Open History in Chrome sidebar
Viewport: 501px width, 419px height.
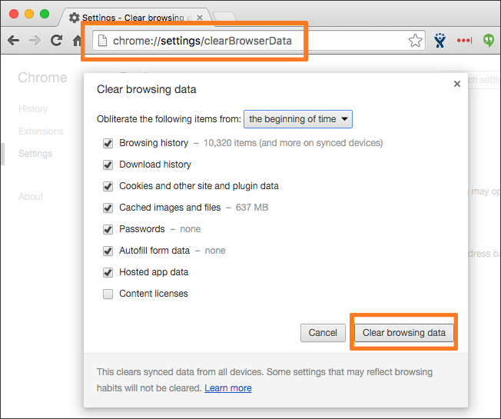click(33, 109)
